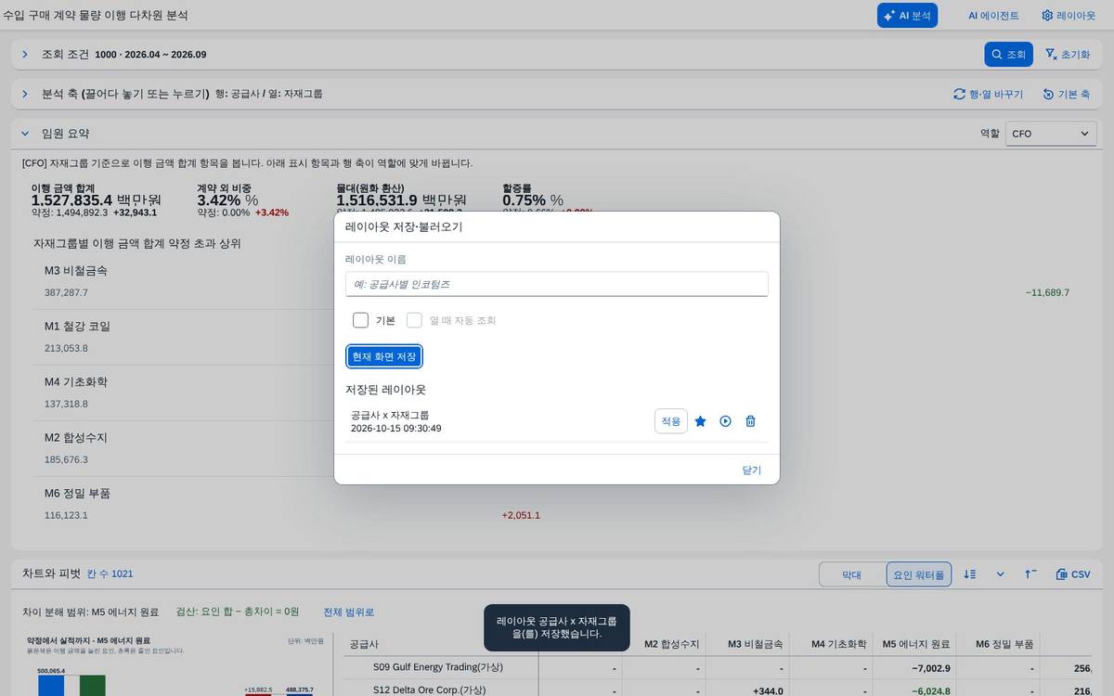This screenshot has height=696, width=1114.
Task: Close the dialog with 닫기
Action: point(752,470)
